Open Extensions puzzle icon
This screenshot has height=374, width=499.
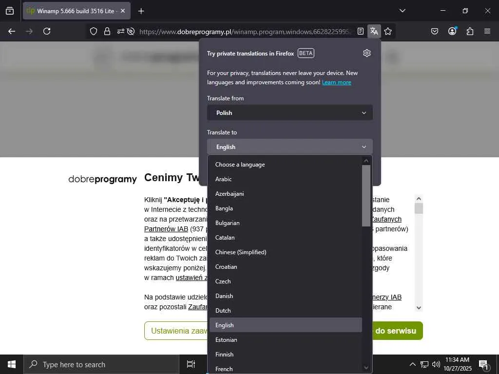[470, 31]
